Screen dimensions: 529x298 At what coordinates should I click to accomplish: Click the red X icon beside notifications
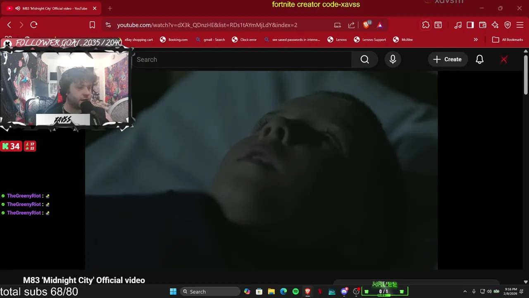(x=504, y=60)
